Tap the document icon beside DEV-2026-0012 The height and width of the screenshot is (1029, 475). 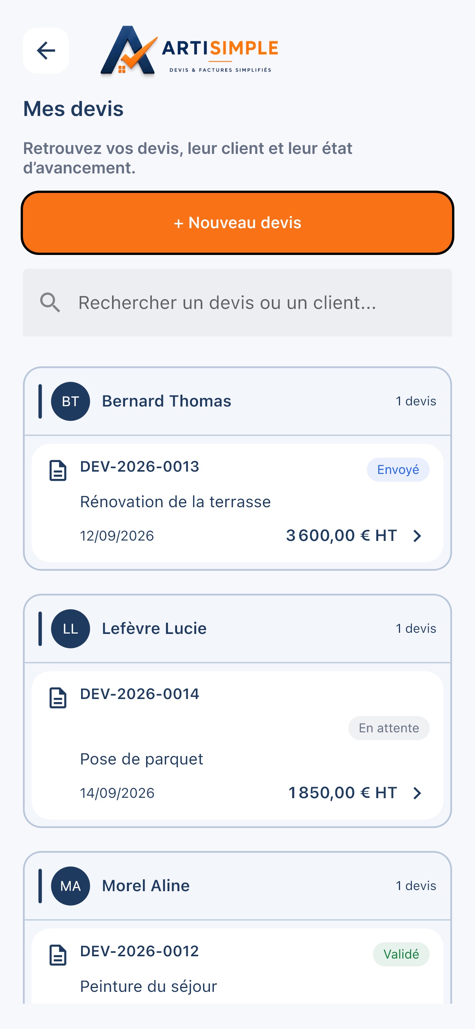coord(58,955)
